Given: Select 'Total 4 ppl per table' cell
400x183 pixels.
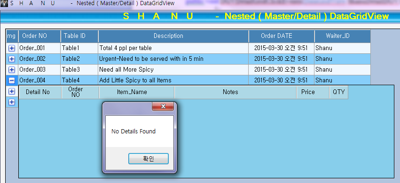Looking at the screenshot, I should point(173,48).
